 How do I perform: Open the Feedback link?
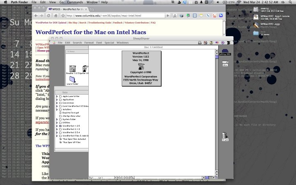pyautogui.click(x=118, y=23)
